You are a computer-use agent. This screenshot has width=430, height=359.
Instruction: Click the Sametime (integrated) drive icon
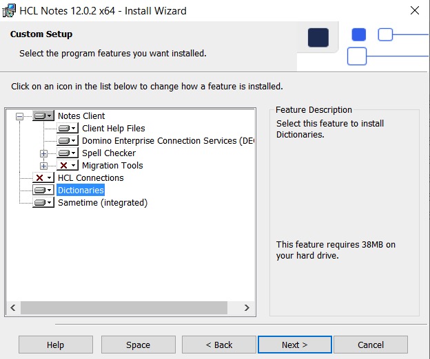43,203
